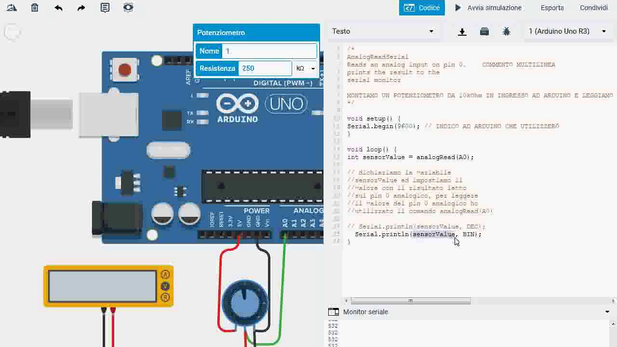Open the Arduino Uno R3 board selector
Image resolution: width=617 pixels, height=347 pixels.
pos(567,31)
